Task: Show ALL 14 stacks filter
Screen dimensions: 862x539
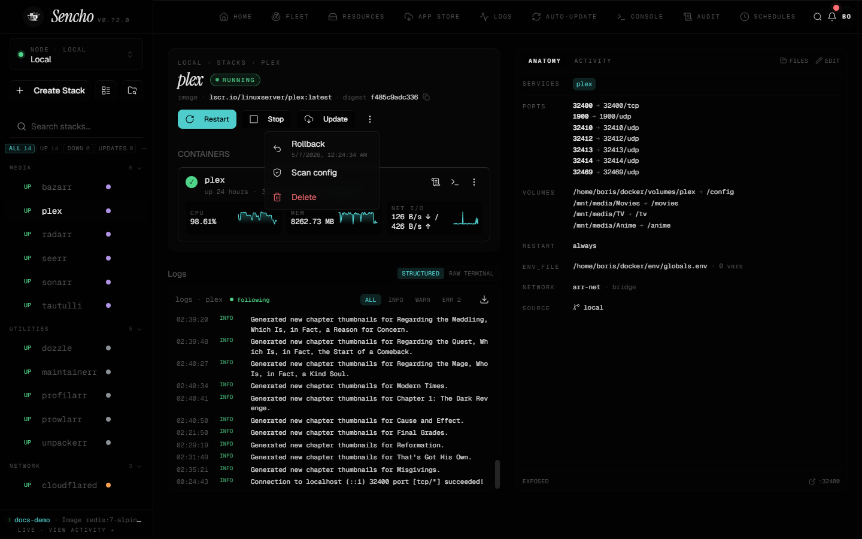Action: point(20,149)
